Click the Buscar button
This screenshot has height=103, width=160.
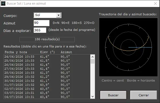(113, 95)
